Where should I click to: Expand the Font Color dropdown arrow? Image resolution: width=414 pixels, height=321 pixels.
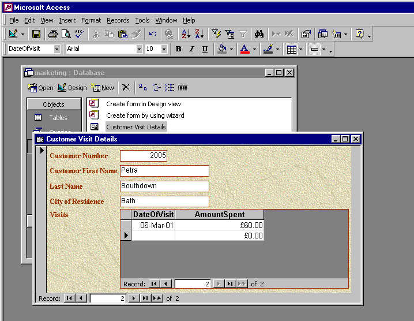[254, 49]
